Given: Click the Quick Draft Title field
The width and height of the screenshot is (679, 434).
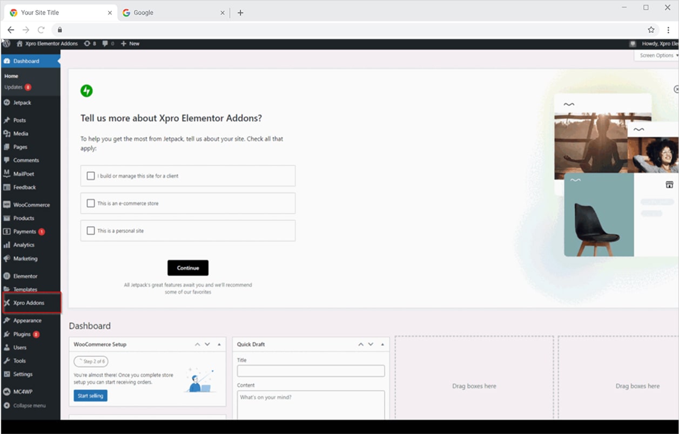Looking at the screenshot, I should [x=311, y=371].
